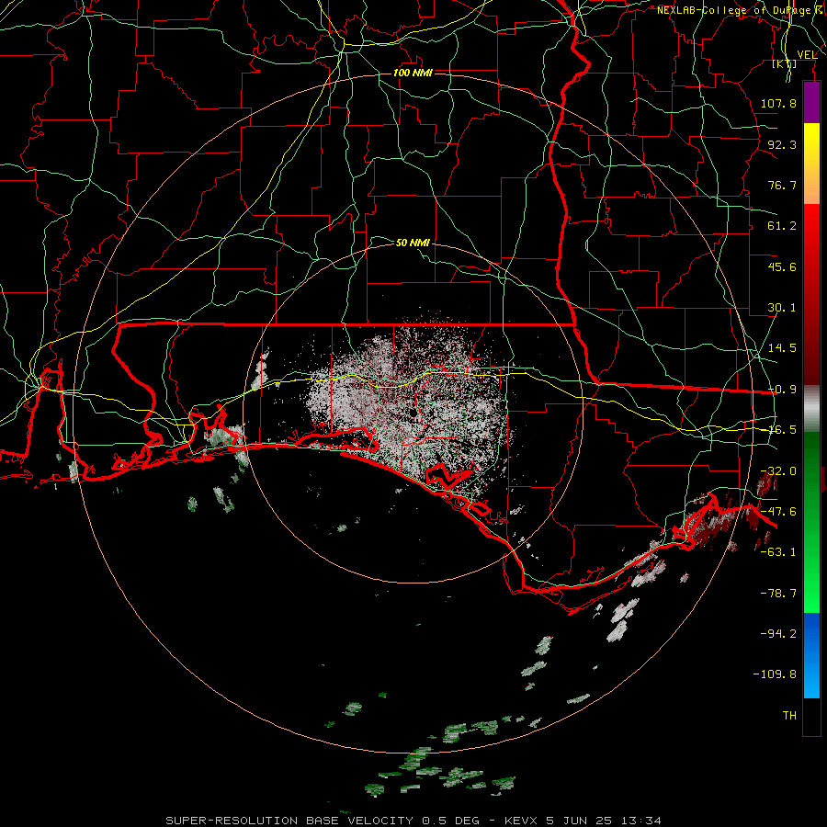Click the 100 NMI range ring label
This screenshot has width=827, height=827.
pyautogui.click(x=413, y=73)
